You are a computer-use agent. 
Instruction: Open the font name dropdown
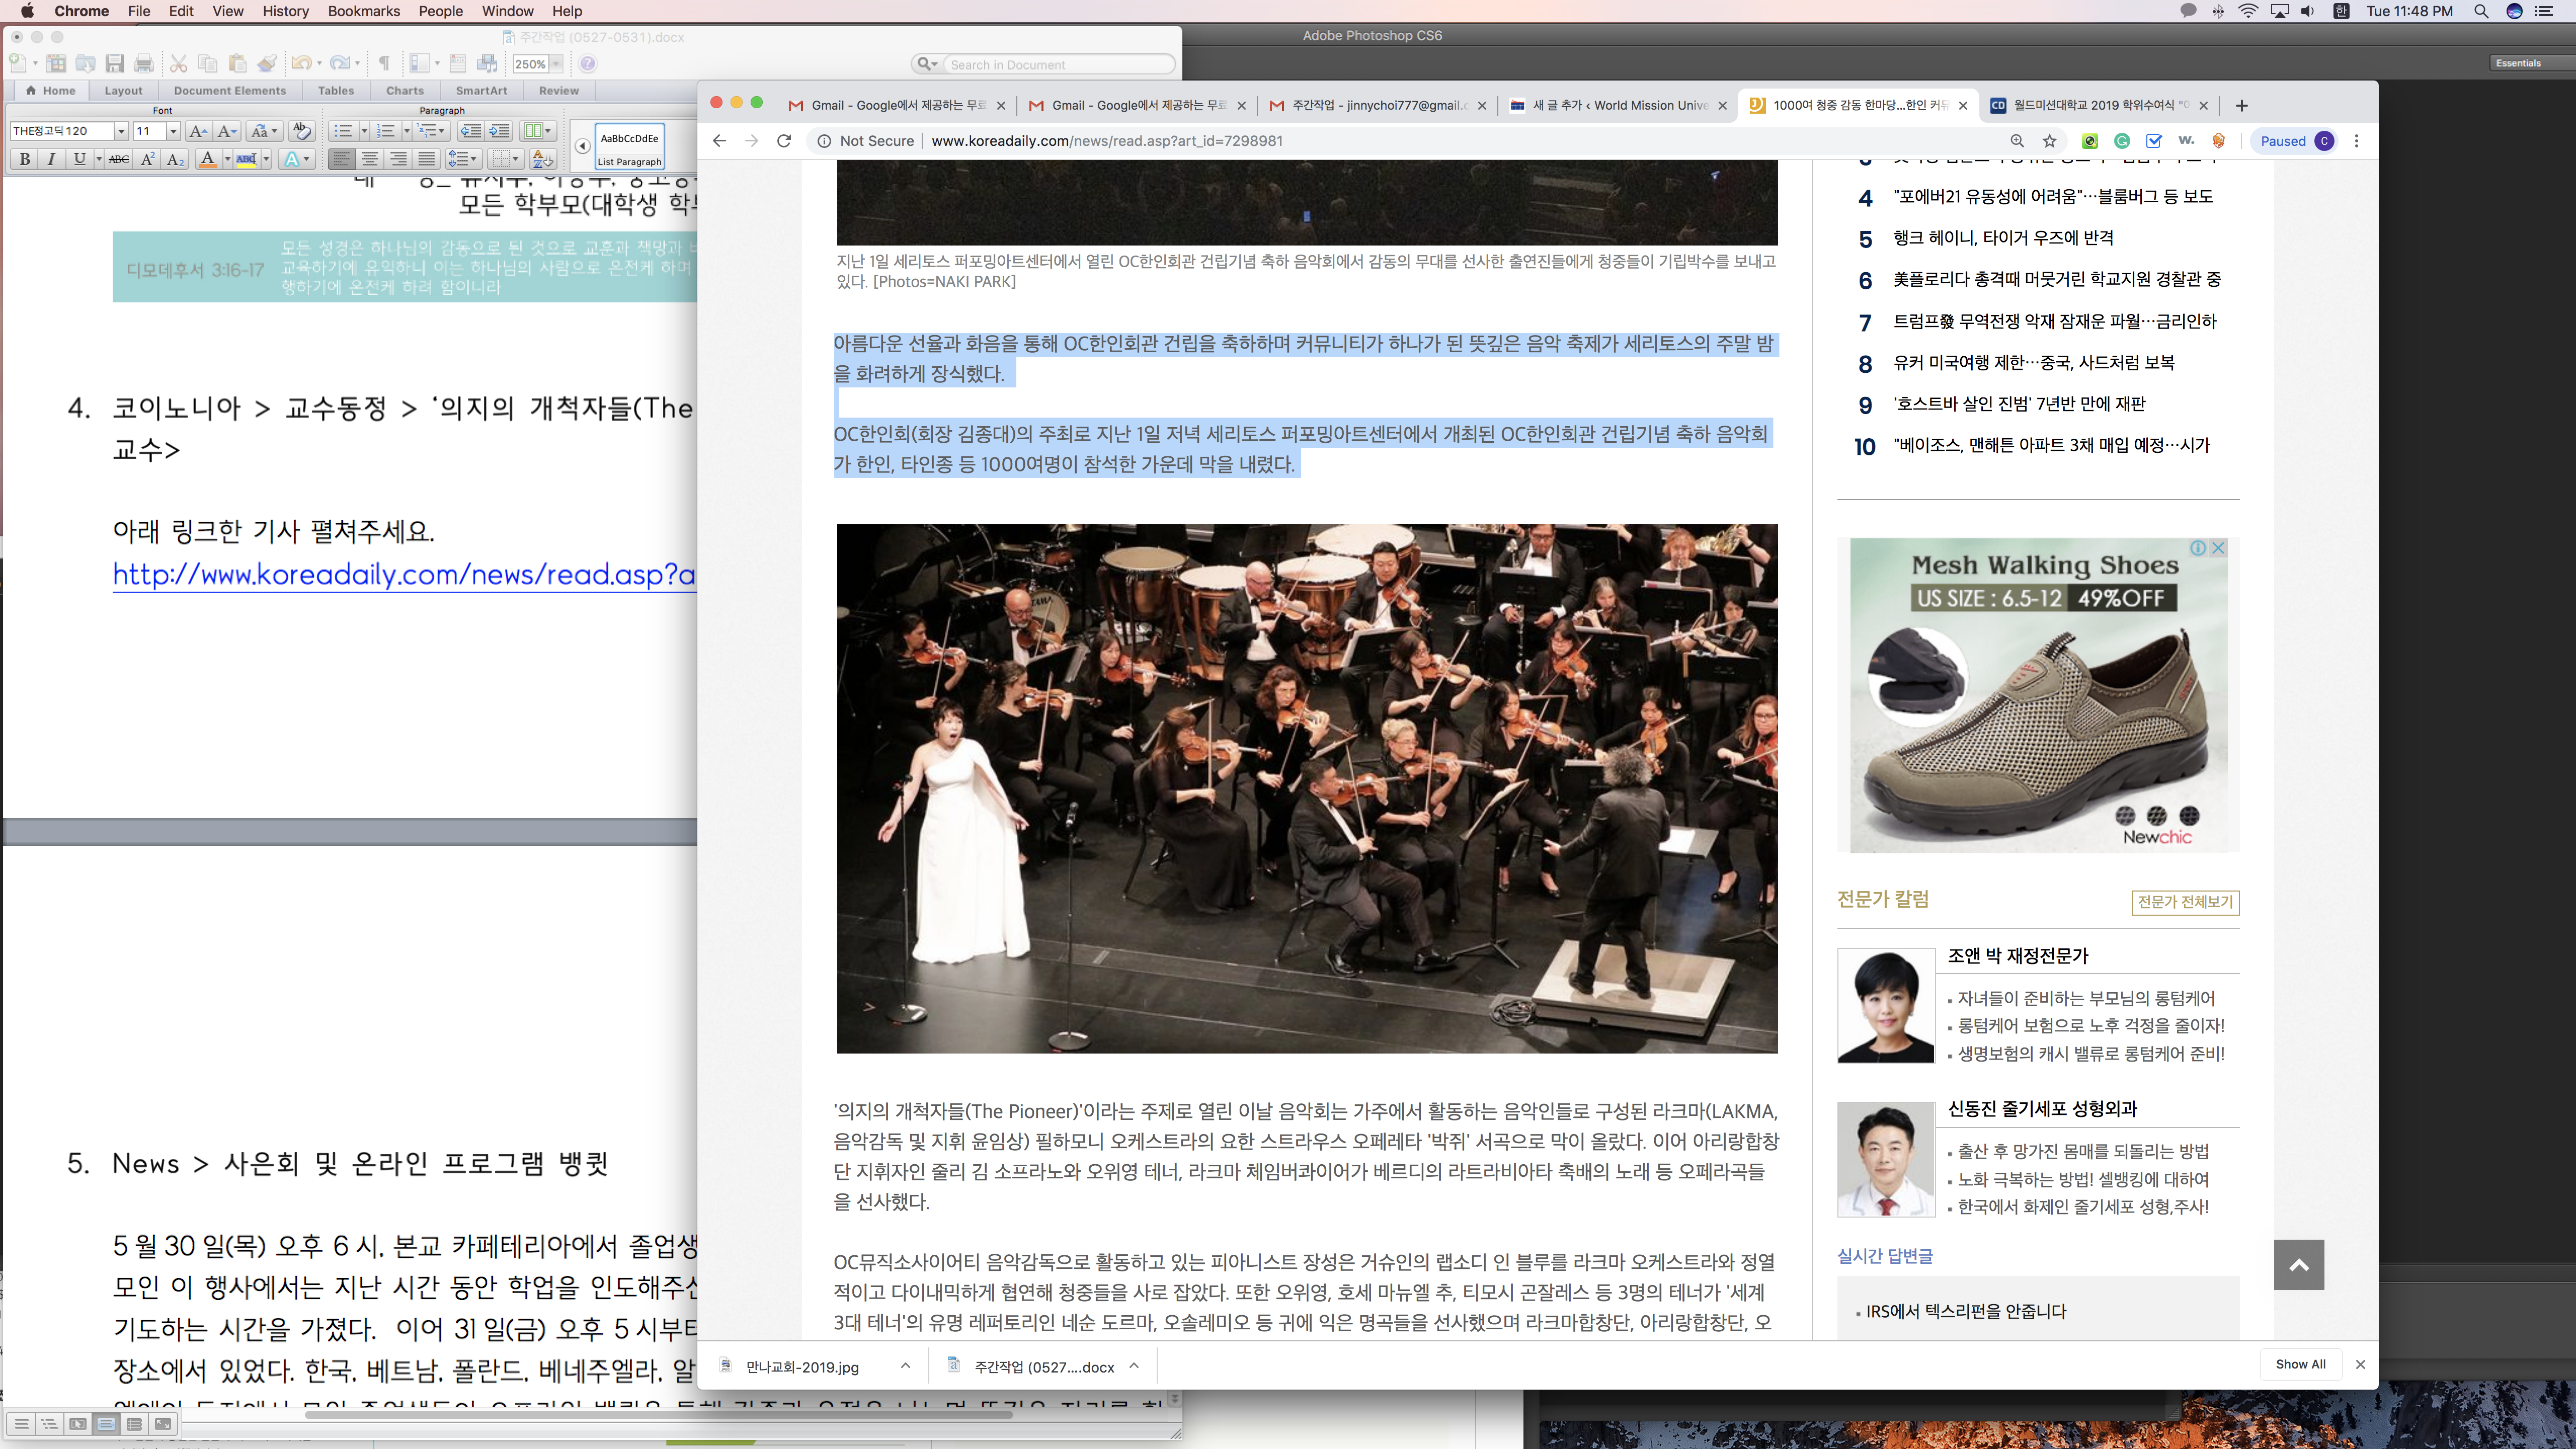point(121,131)
